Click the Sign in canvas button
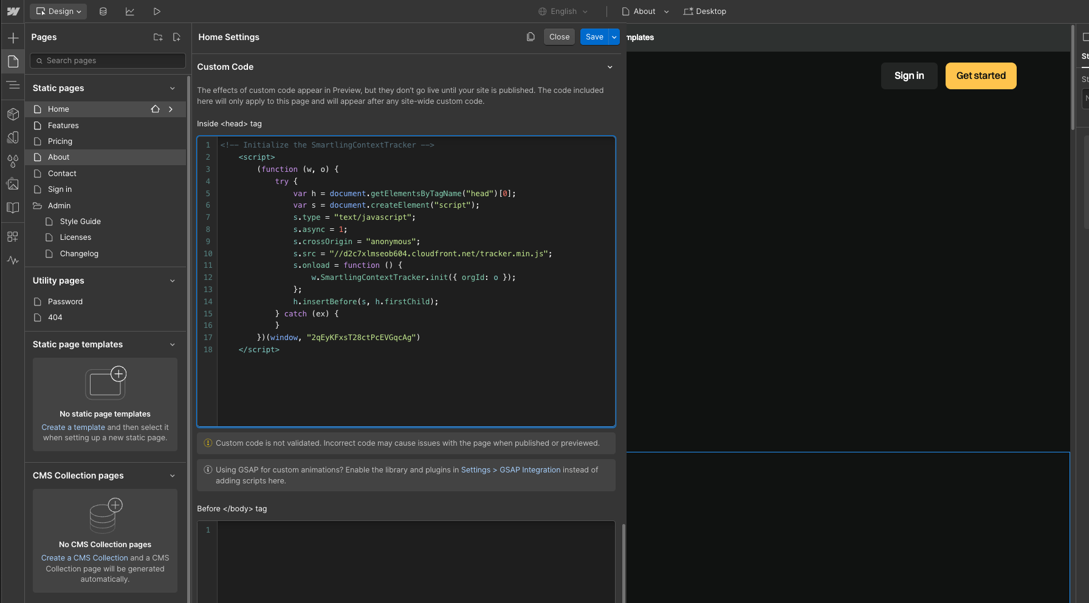Viewport: 1089px width, 603px height. [909, 76]
